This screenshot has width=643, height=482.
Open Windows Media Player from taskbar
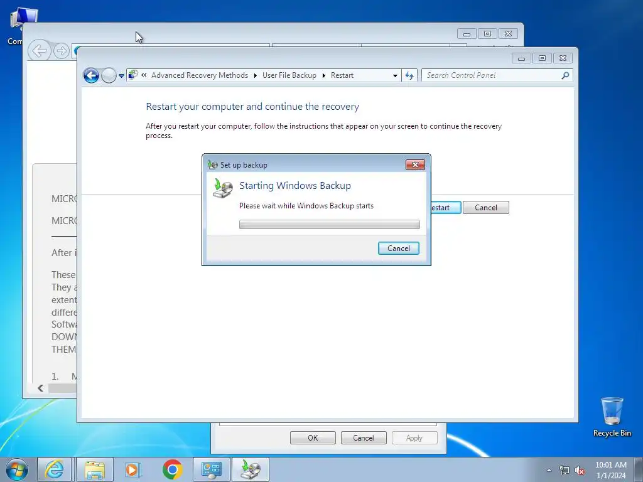coord(133,469)
